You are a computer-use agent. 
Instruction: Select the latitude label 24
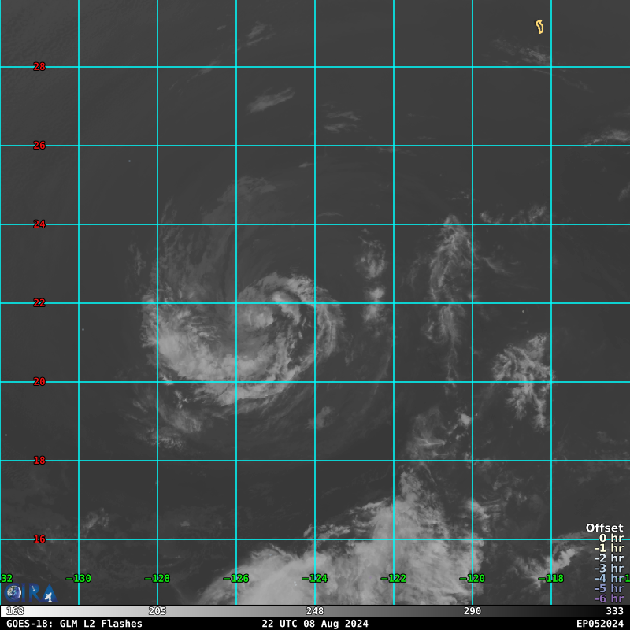[39, 224]
